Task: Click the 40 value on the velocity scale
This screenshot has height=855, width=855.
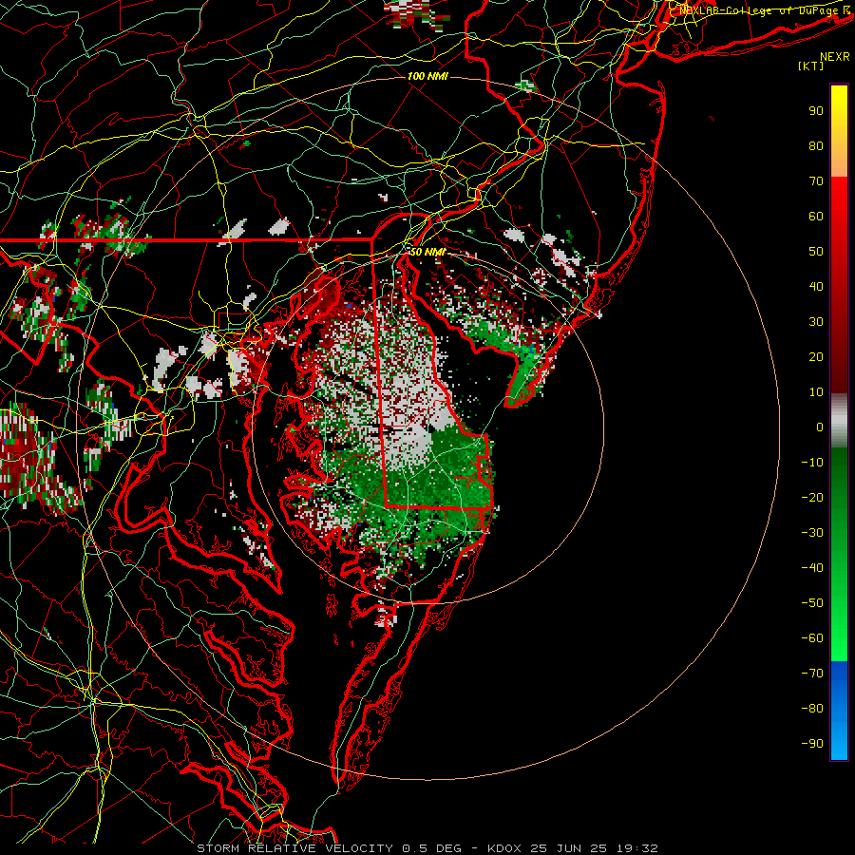Action: (x=816, y=286)
